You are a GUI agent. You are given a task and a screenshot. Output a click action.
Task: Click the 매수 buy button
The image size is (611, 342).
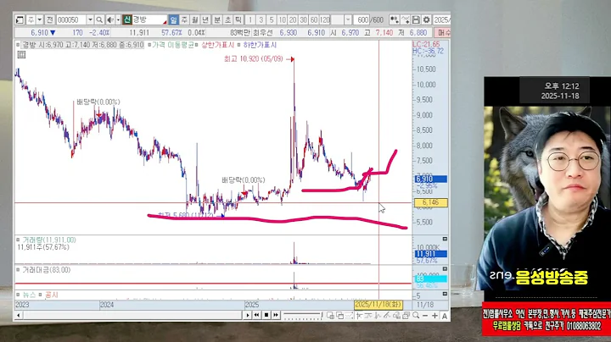click(443, 33)
